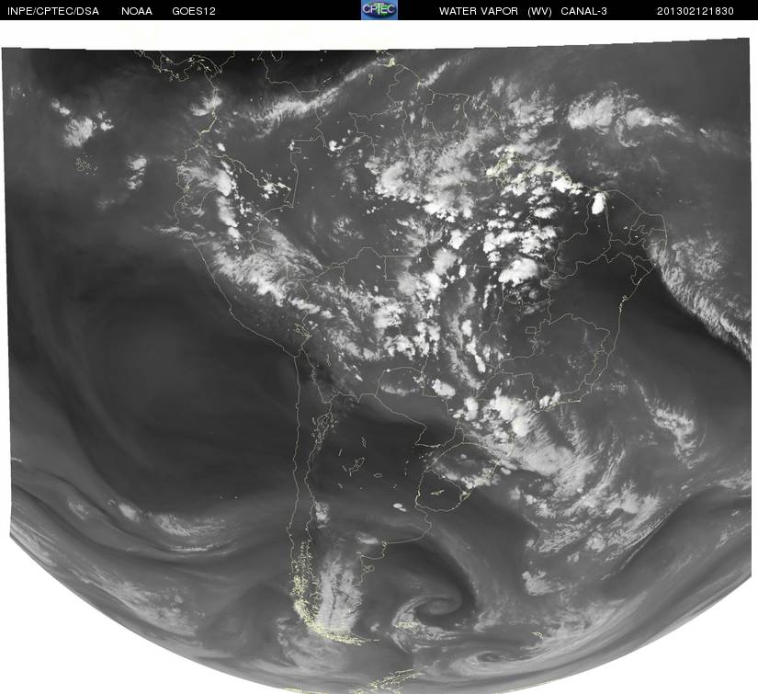This screenshot has height=694, width=758.
Task: Click the WATER VAPOR header text
Action: click(479, 11)
